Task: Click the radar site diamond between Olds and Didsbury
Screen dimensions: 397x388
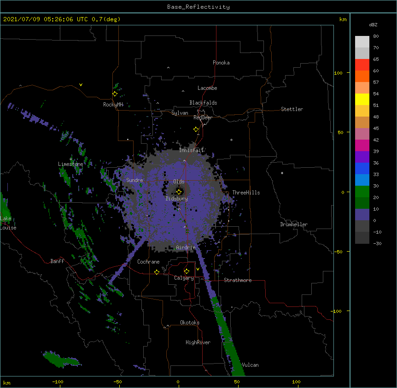Action: (179, 192)
